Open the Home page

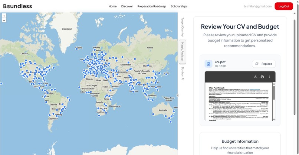(x=112, y=6)
